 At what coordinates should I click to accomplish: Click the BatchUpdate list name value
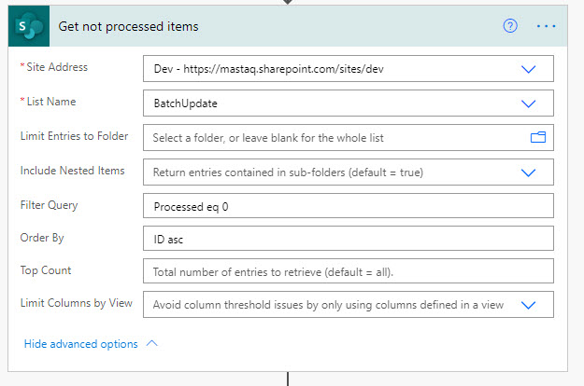pos(185,103)
